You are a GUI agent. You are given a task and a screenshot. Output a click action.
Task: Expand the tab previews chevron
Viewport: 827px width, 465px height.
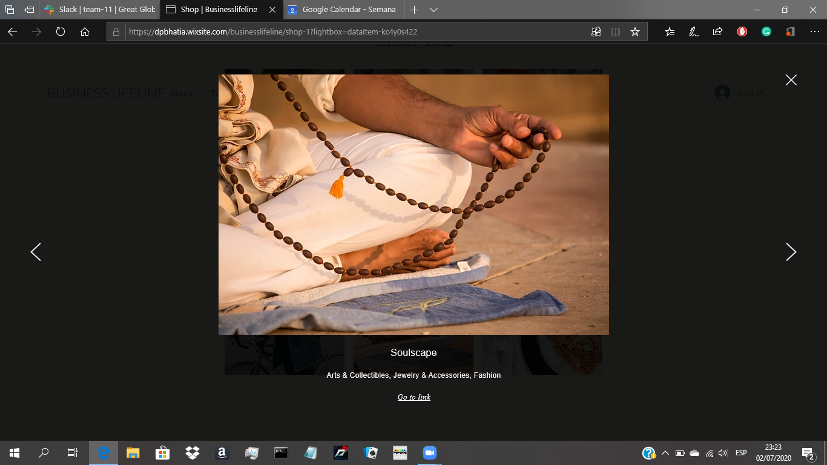click(x=433, y=10)
